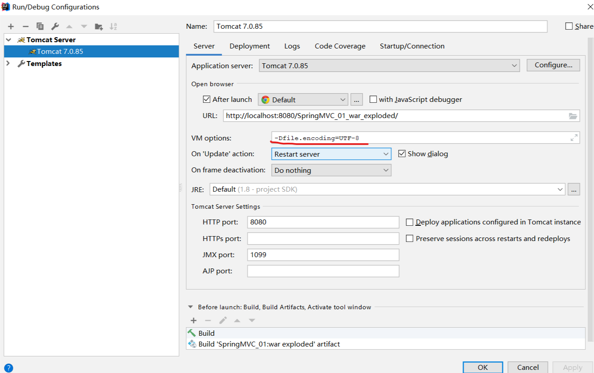Click the HTTP port field
Screen dimensions: 594x373
(x=323, y=222)
